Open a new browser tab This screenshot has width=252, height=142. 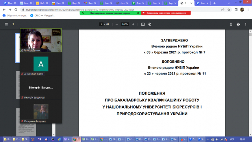(x=214, y=3)
